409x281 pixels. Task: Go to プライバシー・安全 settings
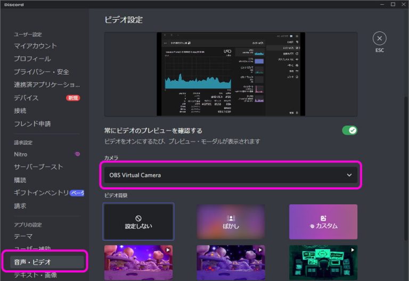tap(42, 72)
